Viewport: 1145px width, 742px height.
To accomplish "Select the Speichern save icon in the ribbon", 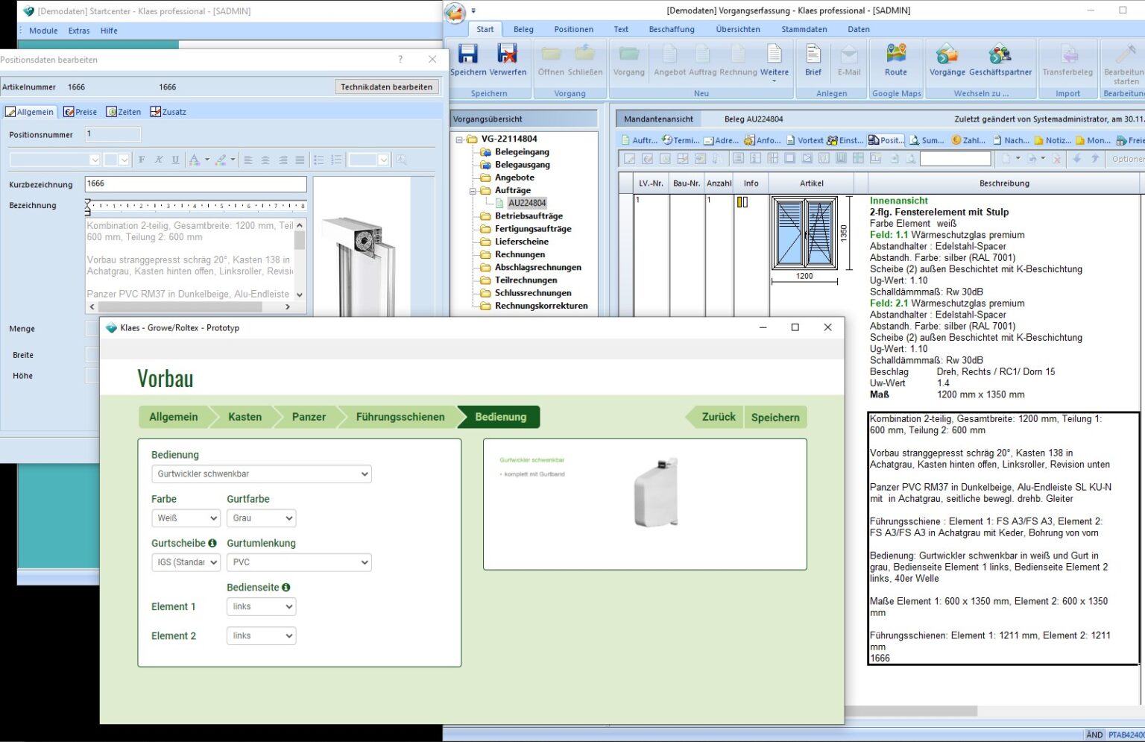I will pos(467,60).
